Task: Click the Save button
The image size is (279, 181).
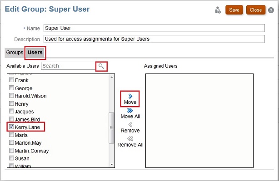Action: (234, 10)
